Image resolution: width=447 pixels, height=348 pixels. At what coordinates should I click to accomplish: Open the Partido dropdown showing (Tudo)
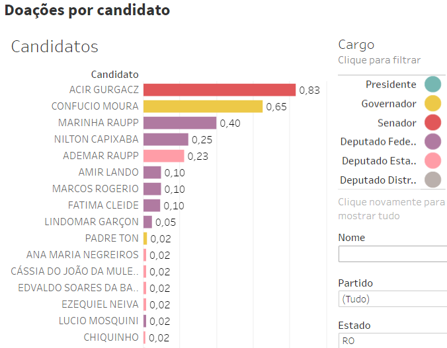pos(392,299)
